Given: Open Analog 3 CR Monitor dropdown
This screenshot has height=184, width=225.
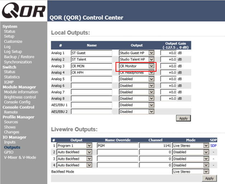Looking at the screenshot, I should [x=137, y=66].
